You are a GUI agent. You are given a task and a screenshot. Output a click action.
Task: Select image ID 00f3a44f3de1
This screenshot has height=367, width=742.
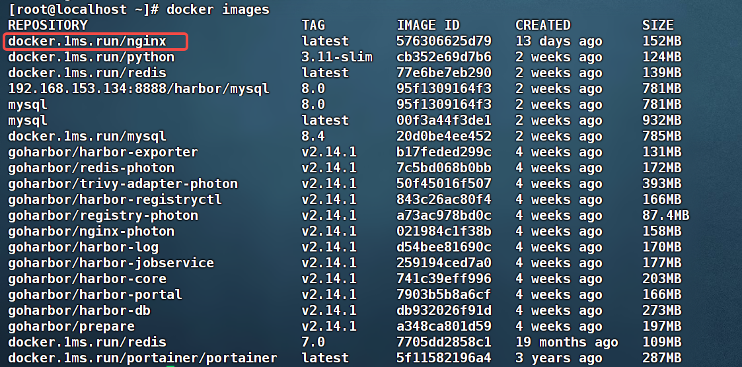pyautogui.click(x=444, y=120)
